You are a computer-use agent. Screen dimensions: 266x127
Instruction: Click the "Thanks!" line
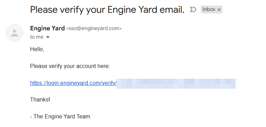(40, 99)
